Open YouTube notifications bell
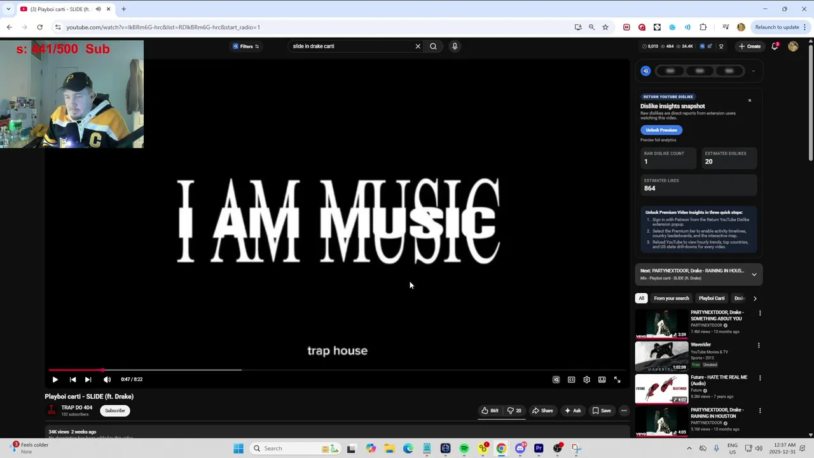This screenshot has height=458, width=814. click(775, 46)
